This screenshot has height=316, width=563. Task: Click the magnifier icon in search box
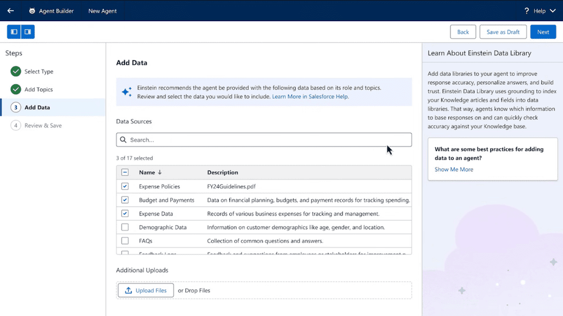point(123,140)
